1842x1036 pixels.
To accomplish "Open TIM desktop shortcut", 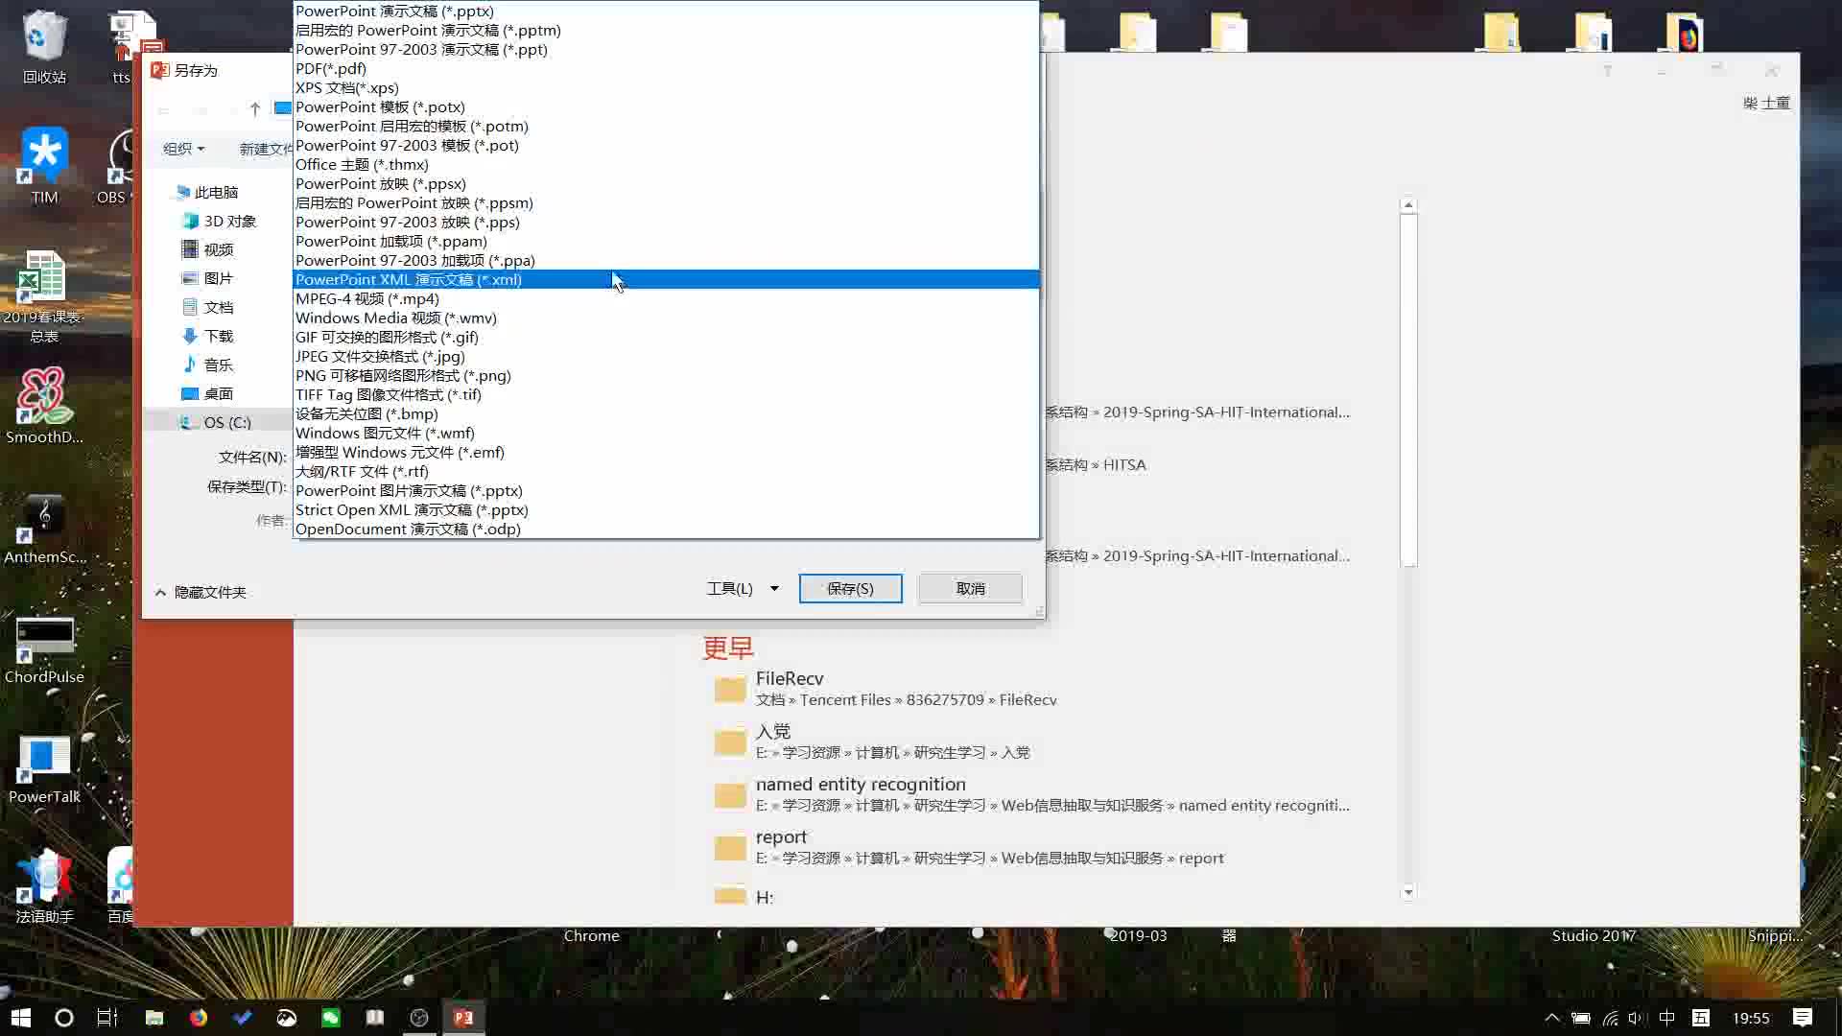I will 44,166.
